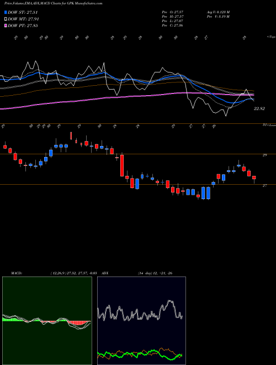Open the dark blue ADX indicator panel
Viewport: 276px width, 365px height.
coord(141,321)
